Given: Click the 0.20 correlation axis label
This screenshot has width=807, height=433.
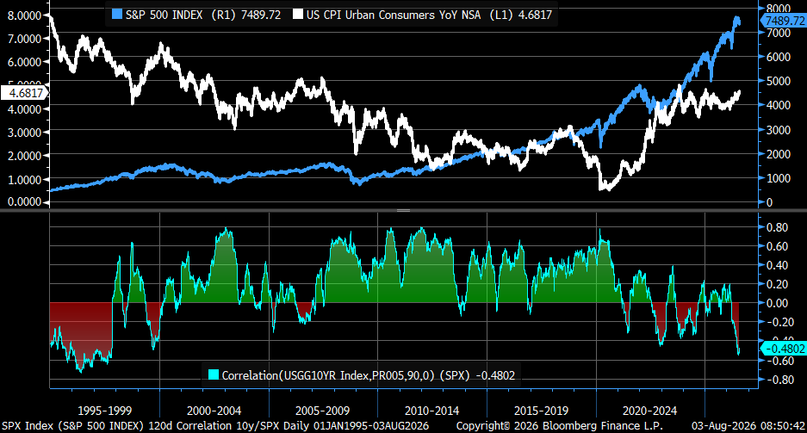Looking at the screenshot, I should coord(777,284).
